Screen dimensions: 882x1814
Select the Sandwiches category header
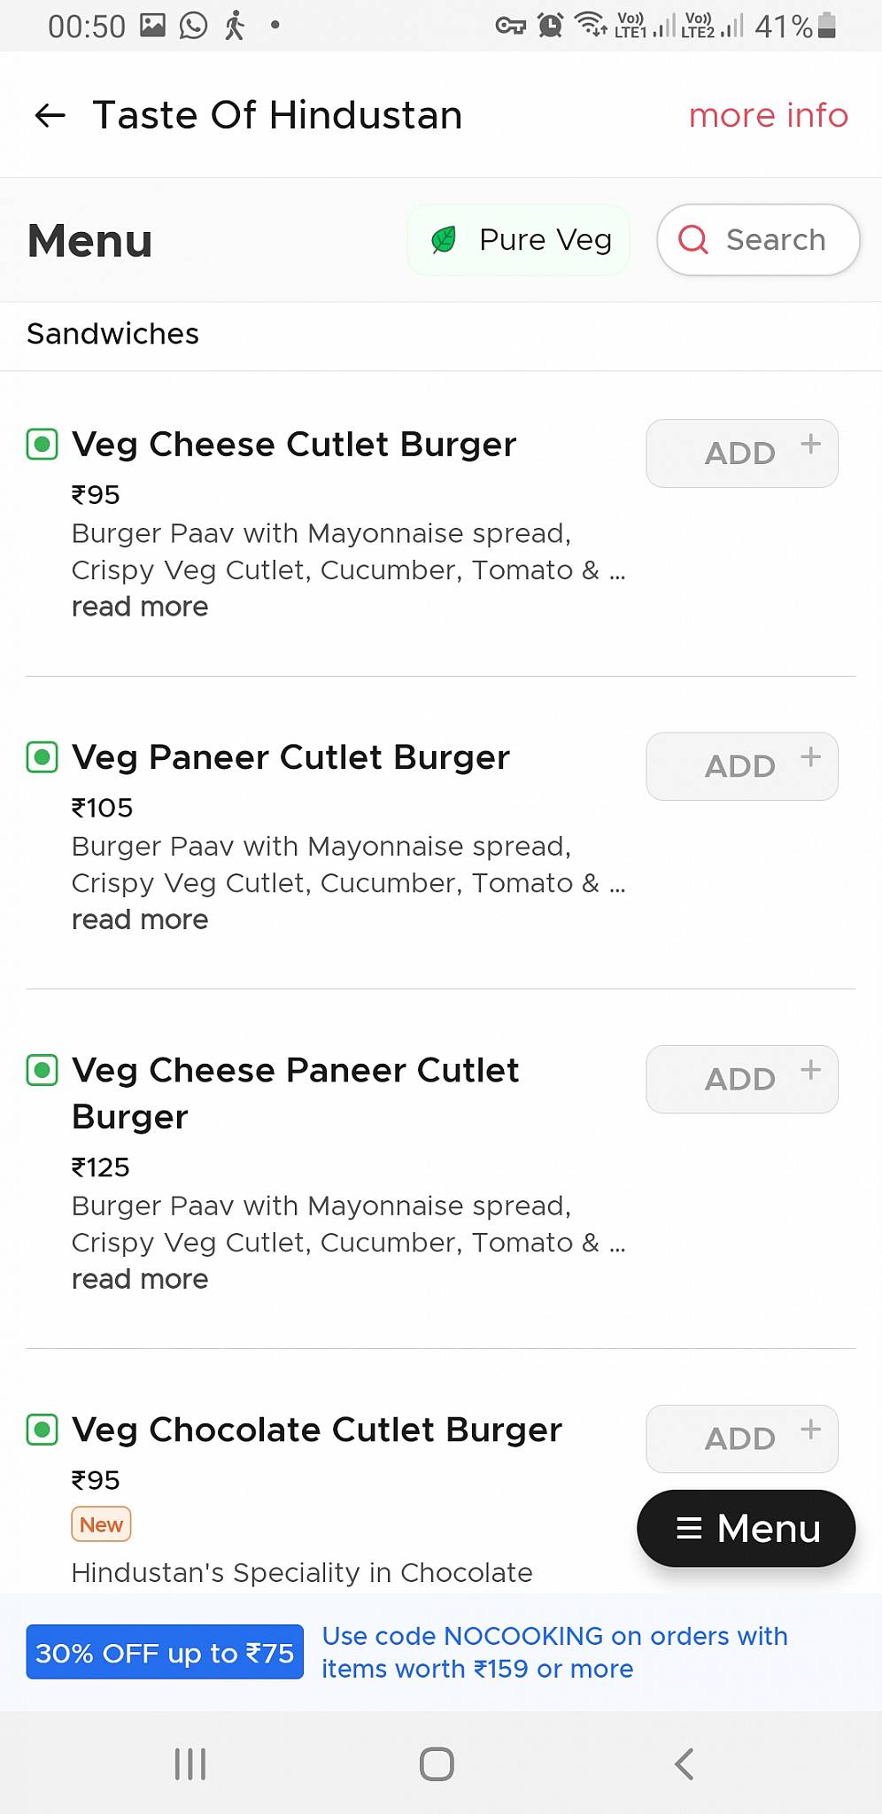[x=113, y=334]
